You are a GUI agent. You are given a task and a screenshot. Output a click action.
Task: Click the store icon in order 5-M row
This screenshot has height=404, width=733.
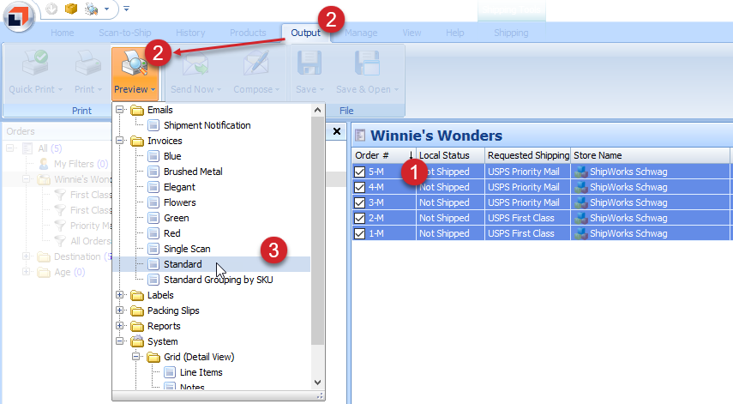581,172
